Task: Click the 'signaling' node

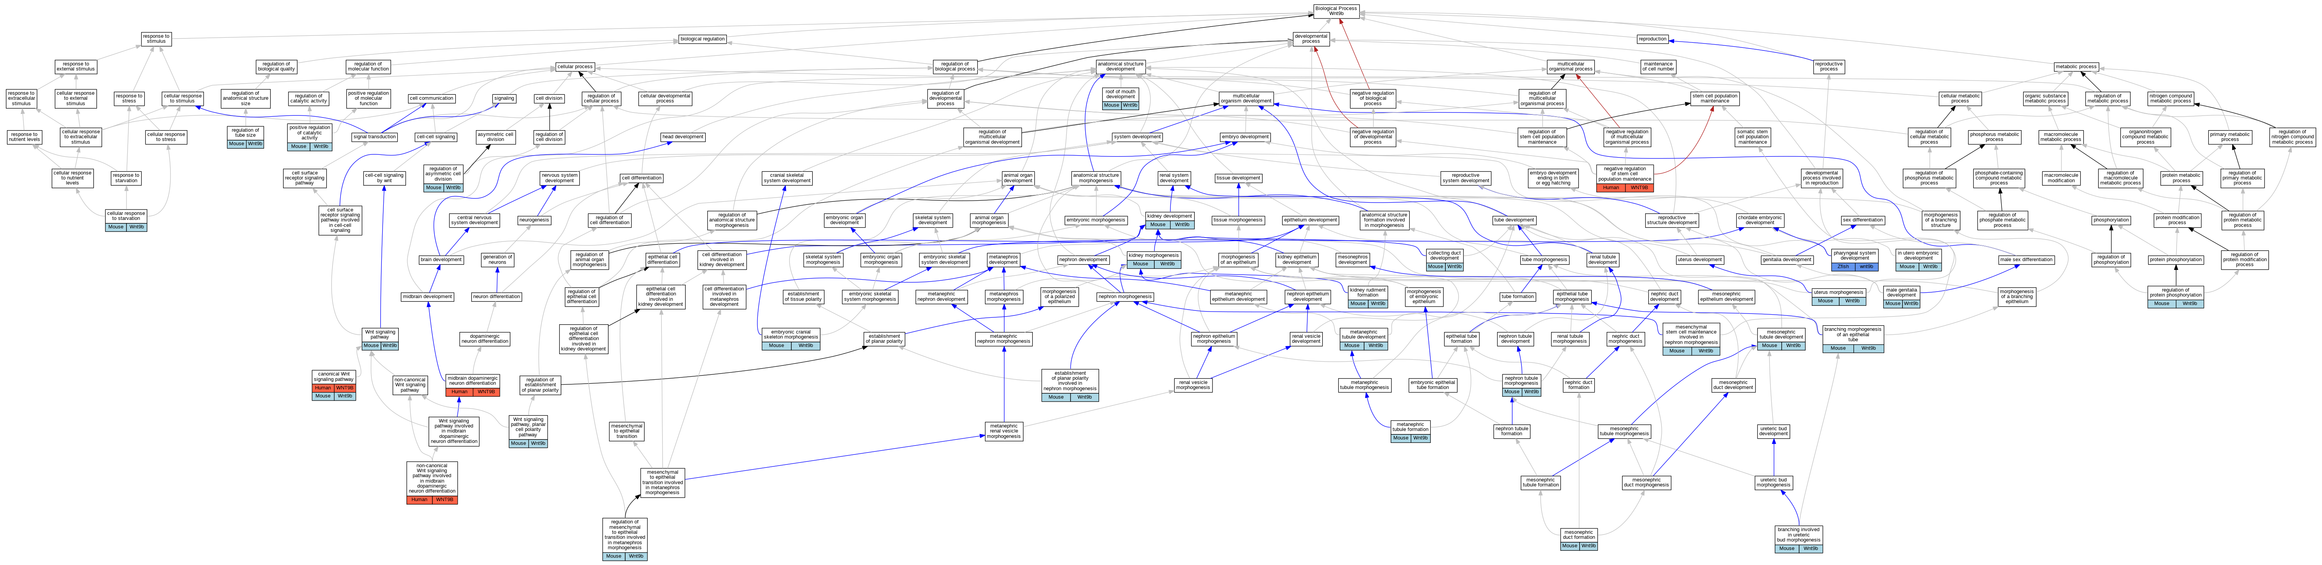Action: pos(505,98)
